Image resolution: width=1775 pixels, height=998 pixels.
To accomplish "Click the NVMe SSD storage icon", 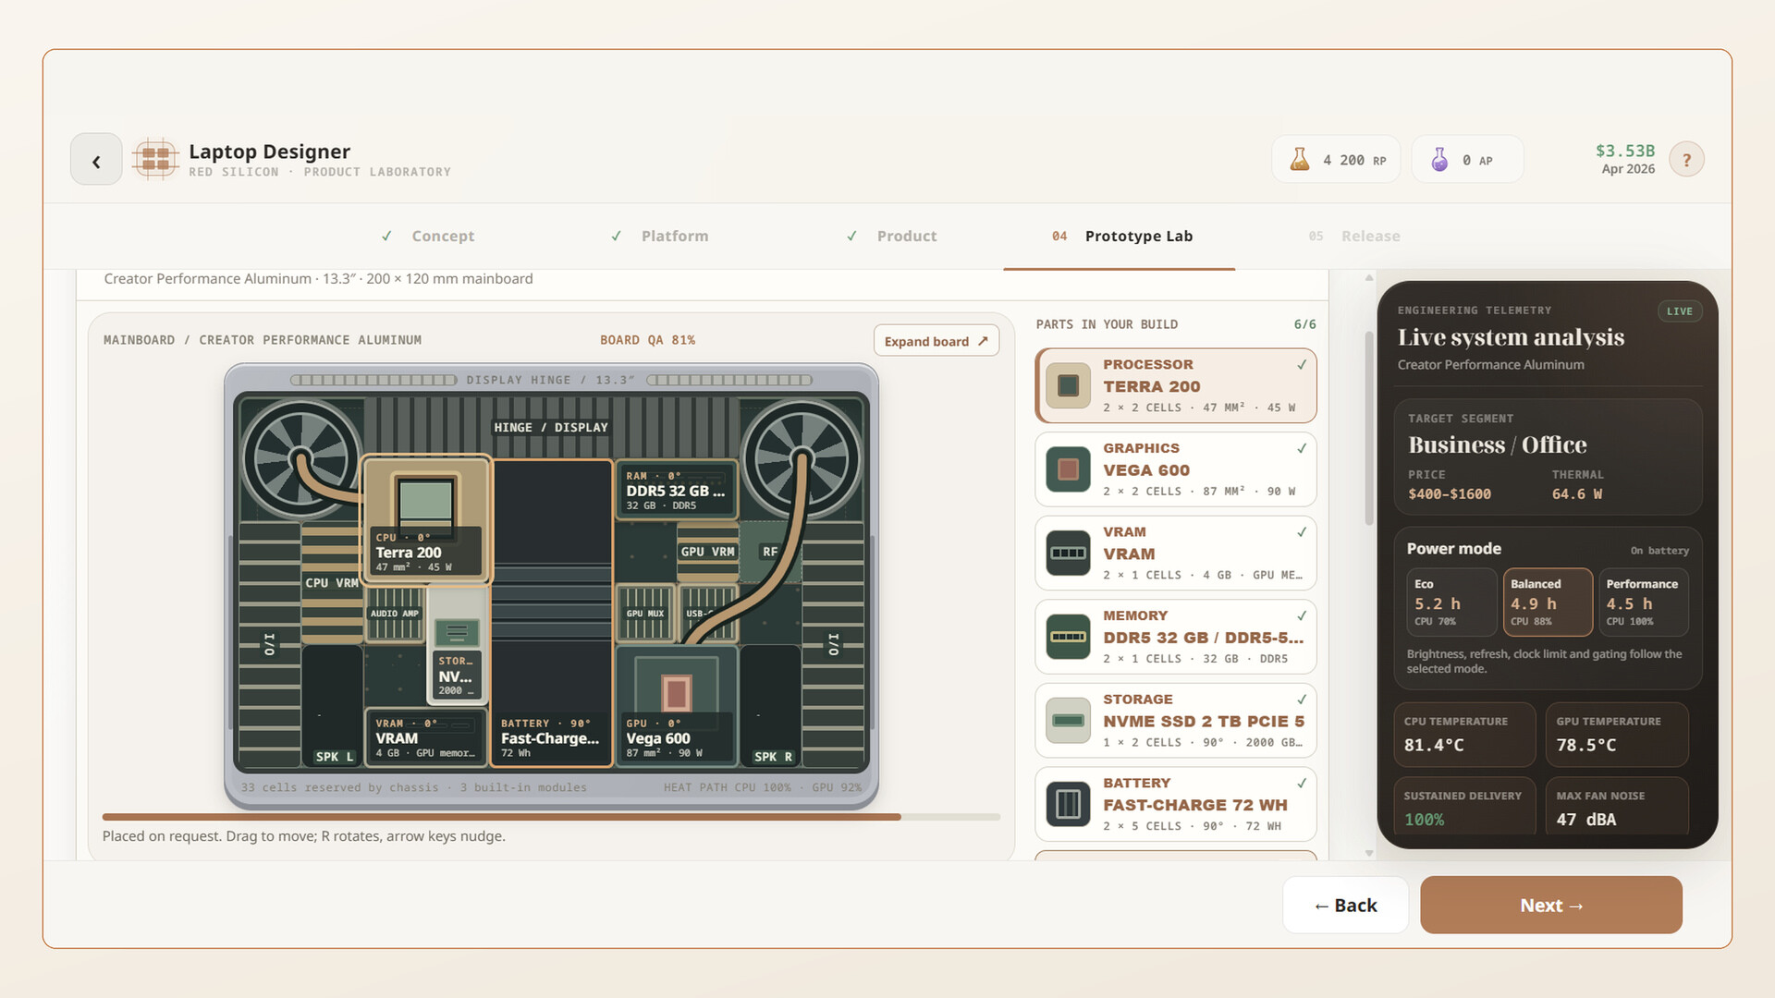I will [x=1068, y=721].
